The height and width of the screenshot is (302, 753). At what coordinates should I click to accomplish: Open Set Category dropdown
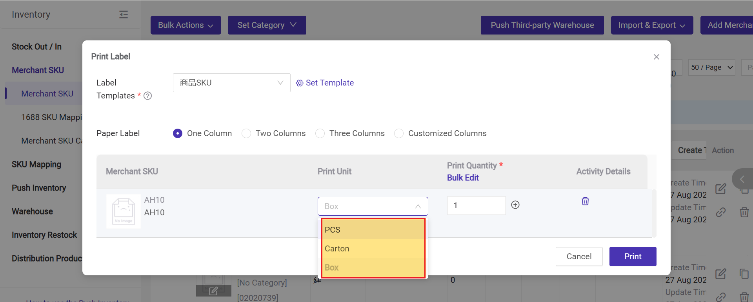[267, 25]
